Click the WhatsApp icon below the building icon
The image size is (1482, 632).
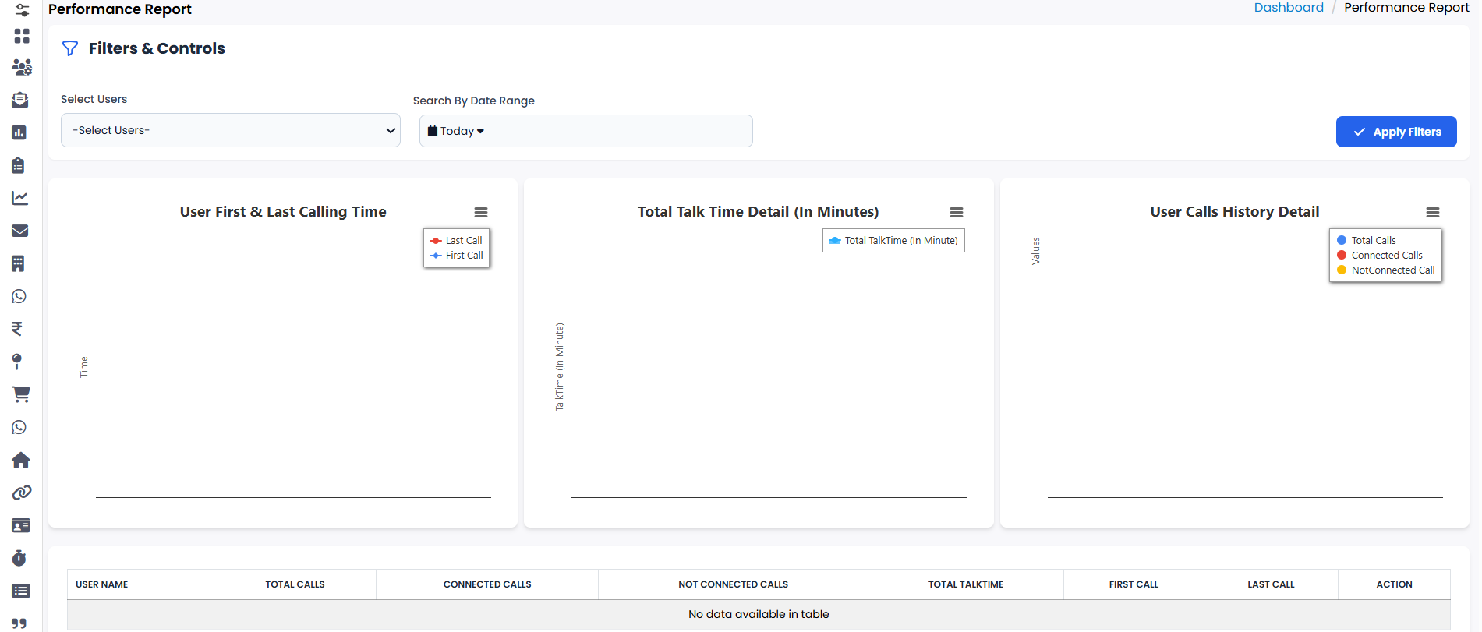click(19, 296)
